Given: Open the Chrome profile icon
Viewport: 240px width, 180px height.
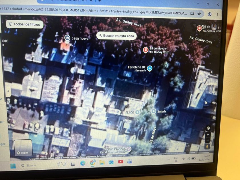Looking at the screenshot, I should 209,14.
